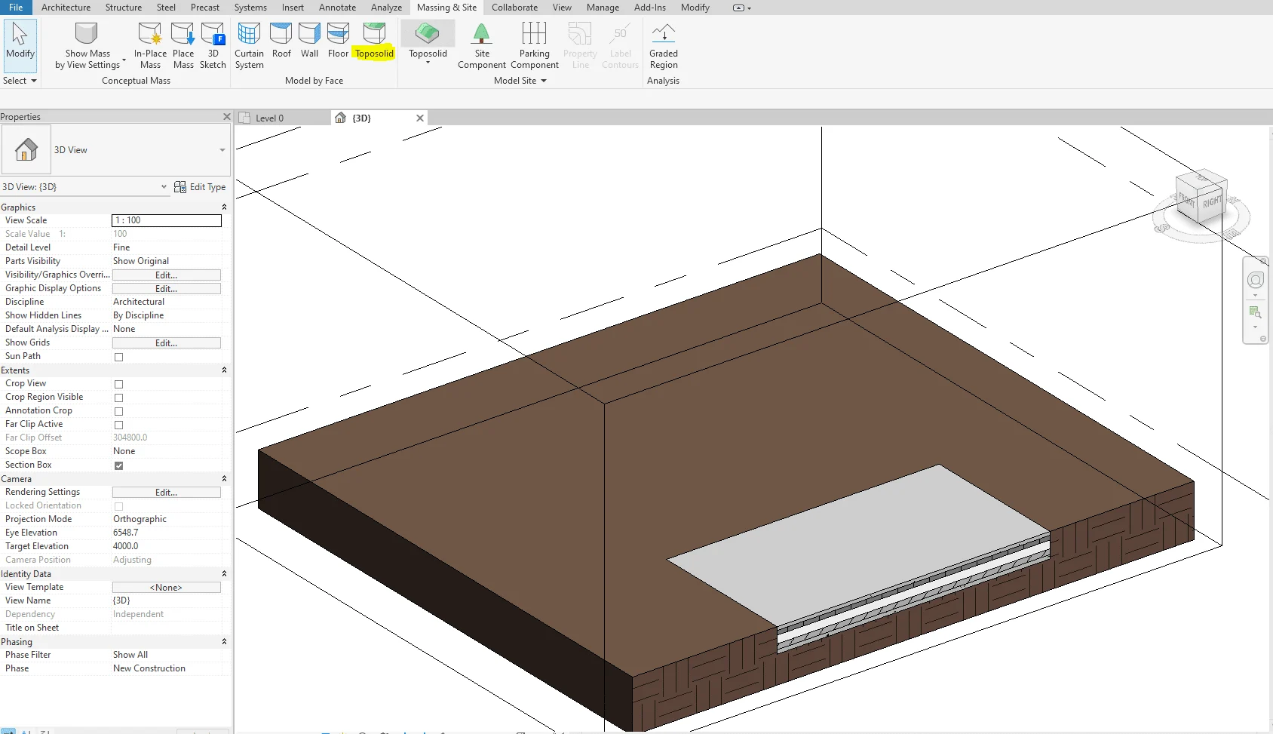This screenshot has width=1273, height=734.
Task: Uncheck the Section Box checkbox
Action: (x=118, y=465)
